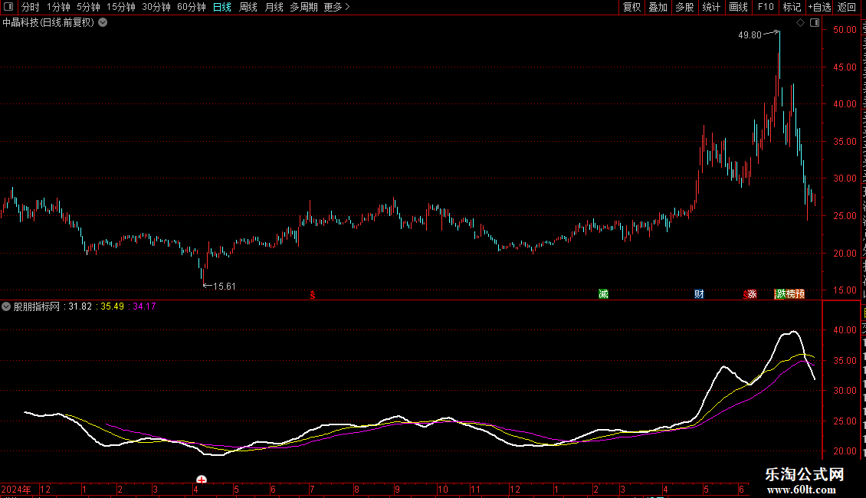Viewport: 866px width, 498px height.
Task: Click the 标记 mark button
Action: tap(792, 7)
